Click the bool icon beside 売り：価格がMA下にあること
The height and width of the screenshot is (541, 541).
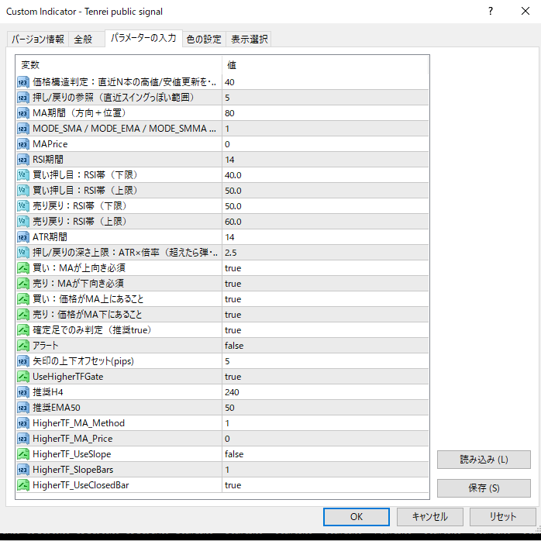tap(23, 315)
